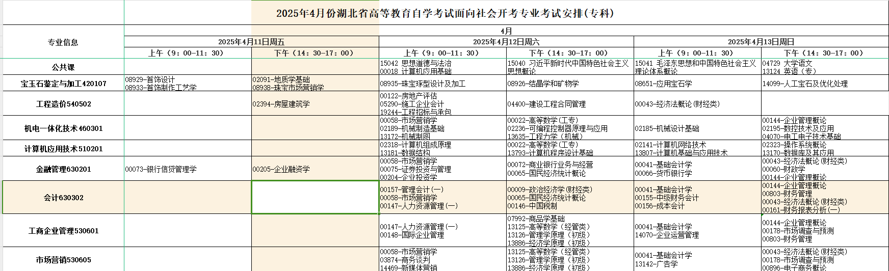889x271 pixels.
Task: Click the 金融管理630201 major cell
Action: (x=63, y=169)
